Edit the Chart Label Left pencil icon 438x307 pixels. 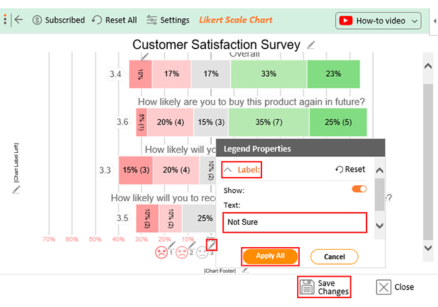[x=16, y=190]
